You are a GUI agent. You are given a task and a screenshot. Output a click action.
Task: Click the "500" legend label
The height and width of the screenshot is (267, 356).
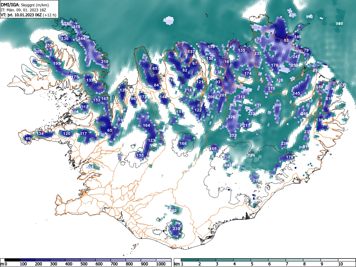84,264
